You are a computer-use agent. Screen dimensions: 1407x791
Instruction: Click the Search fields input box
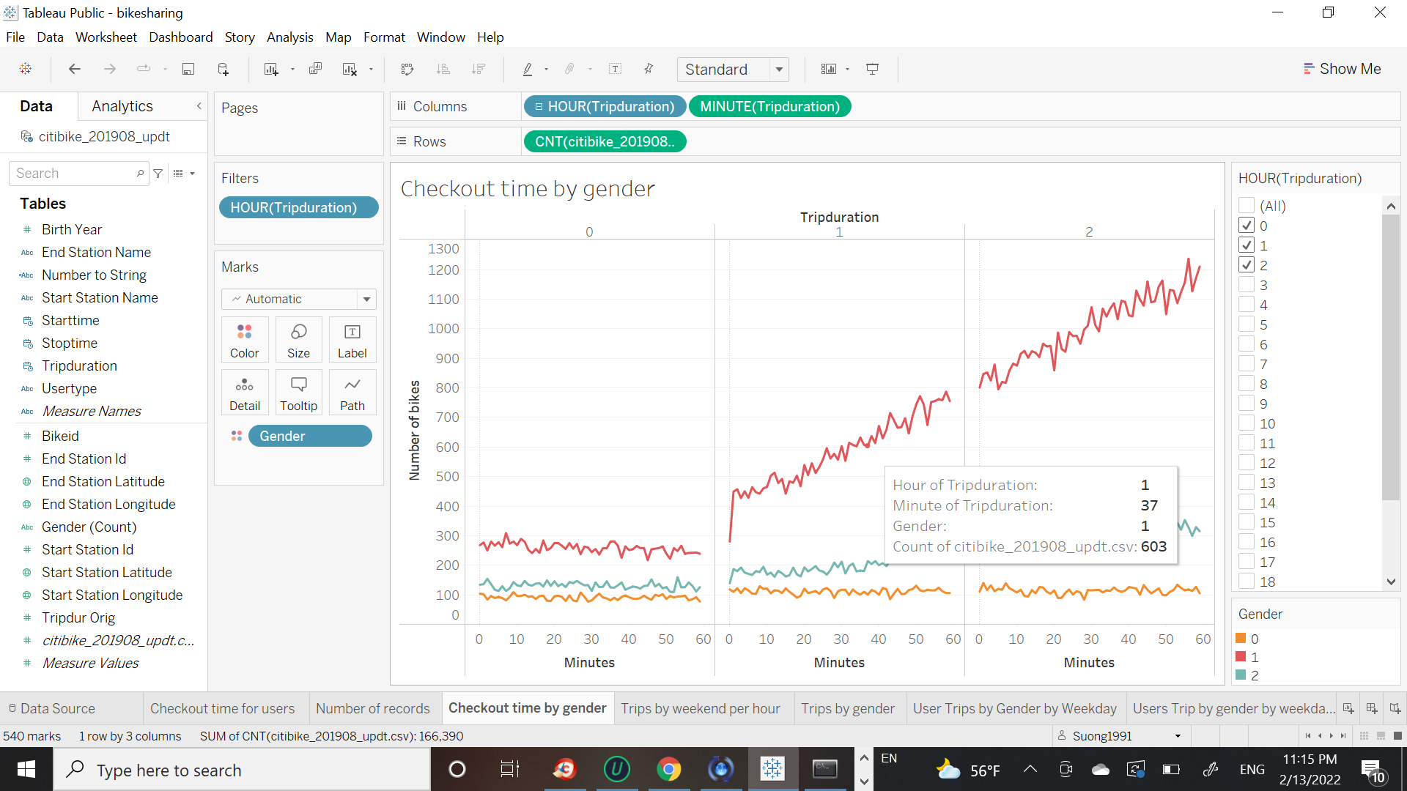[73, 174]
